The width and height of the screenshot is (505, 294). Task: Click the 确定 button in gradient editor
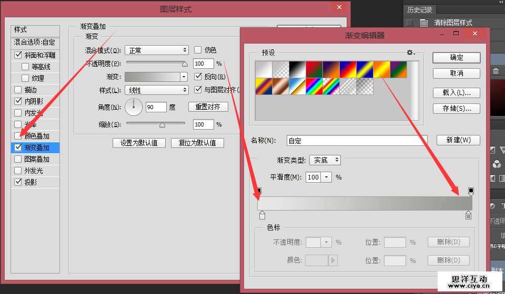(x=456, y=58)
